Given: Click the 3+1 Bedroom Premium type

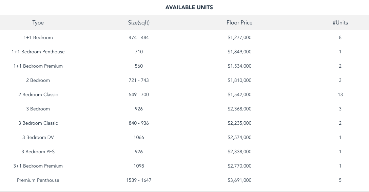Looking at the screenshot, I should 38,166.
